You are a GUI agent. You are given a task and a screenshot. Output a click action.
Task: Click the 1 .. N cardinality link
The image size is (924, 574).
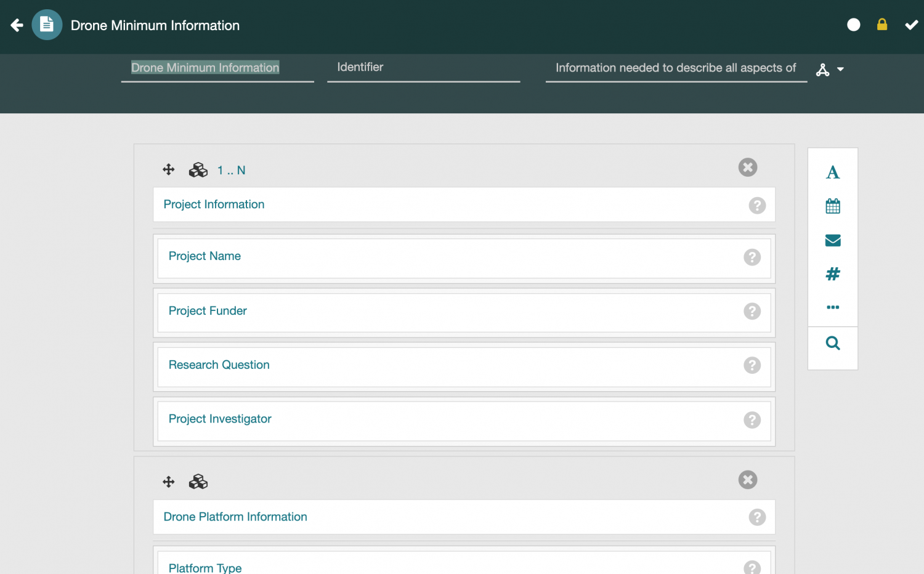[x=231, y=171]
